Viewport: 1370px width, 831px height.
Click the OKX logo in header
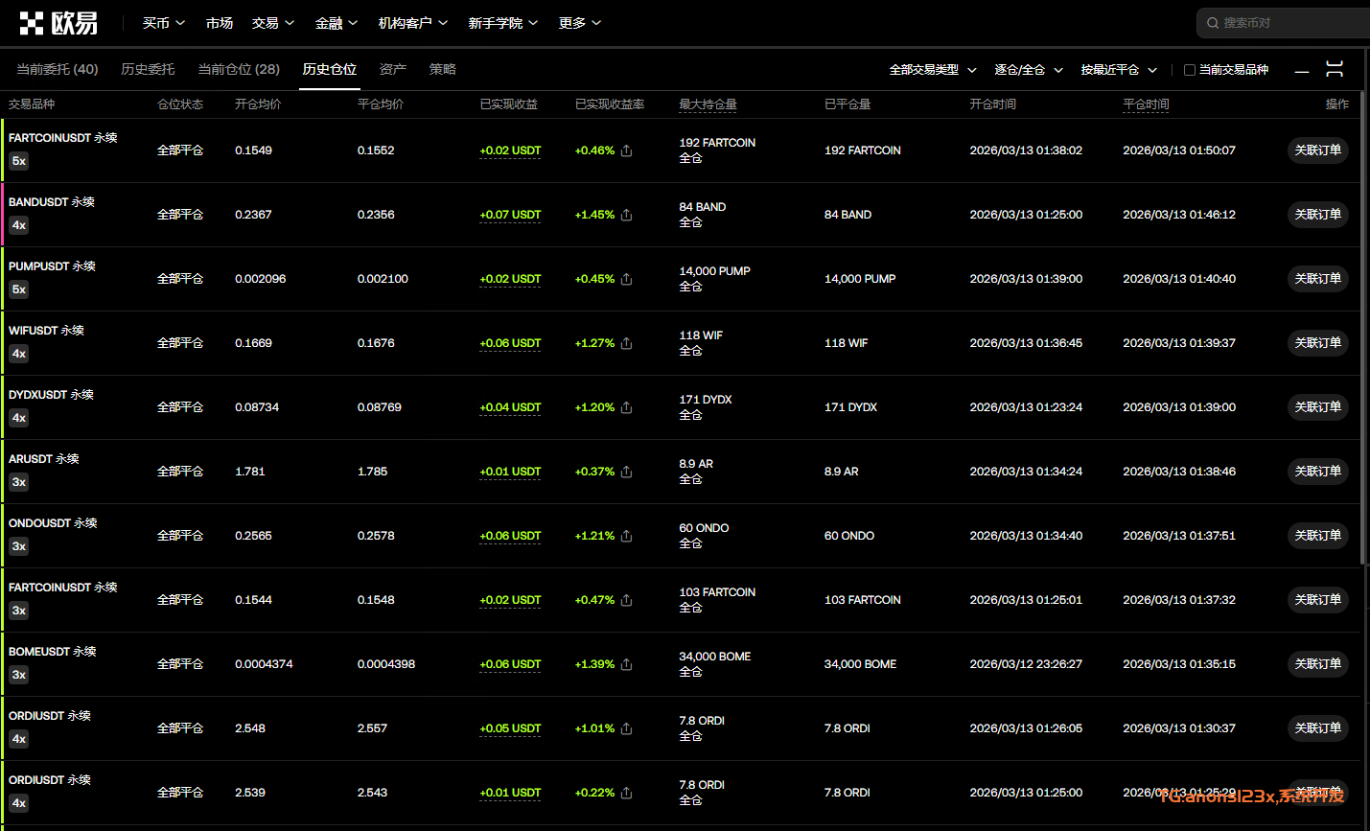click(58, 23)
